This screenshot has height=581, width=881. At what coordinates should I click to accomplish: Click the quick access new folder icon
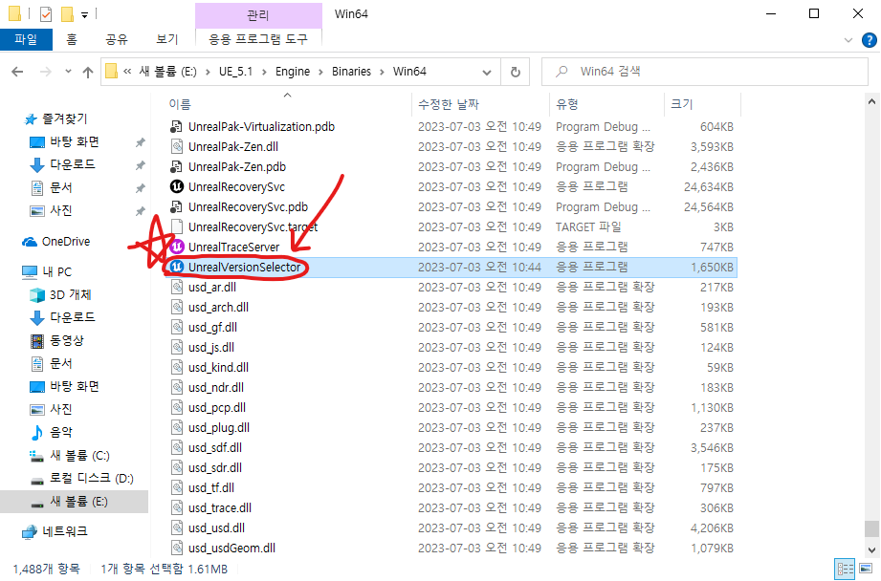click(67, 14)
